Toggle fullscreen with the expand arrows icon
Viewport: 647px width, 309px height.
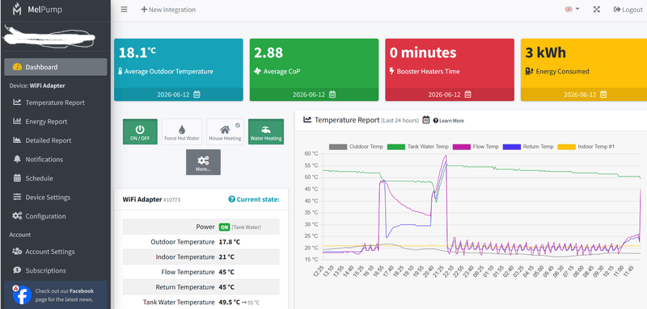[x=597, y=10]
